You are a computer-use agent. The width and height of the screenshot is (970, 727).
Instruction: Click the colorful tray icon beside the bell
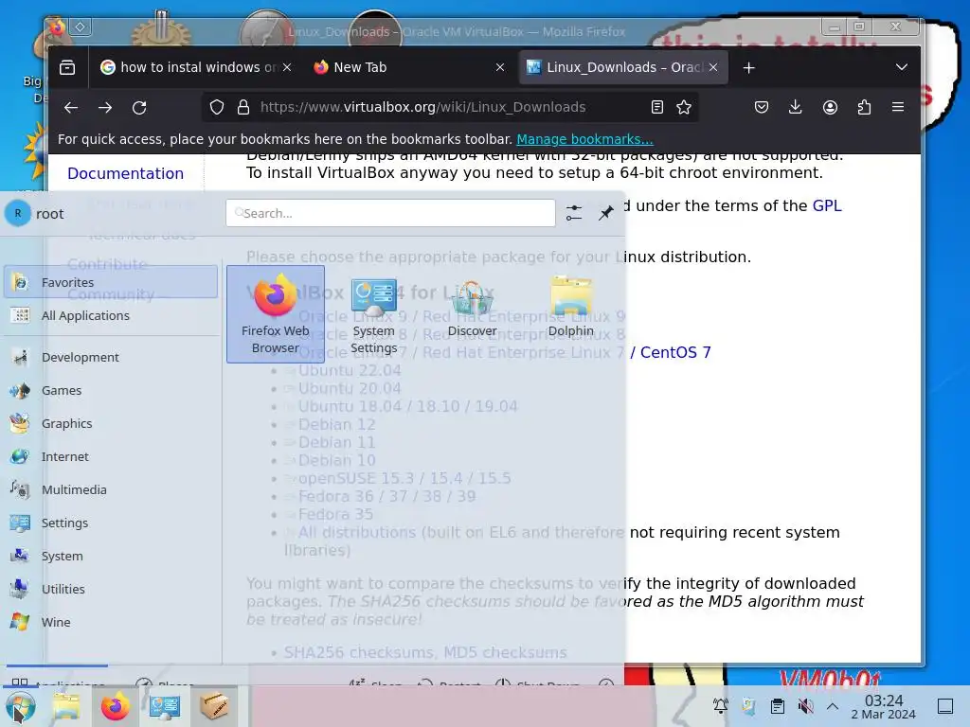[748, 706]
